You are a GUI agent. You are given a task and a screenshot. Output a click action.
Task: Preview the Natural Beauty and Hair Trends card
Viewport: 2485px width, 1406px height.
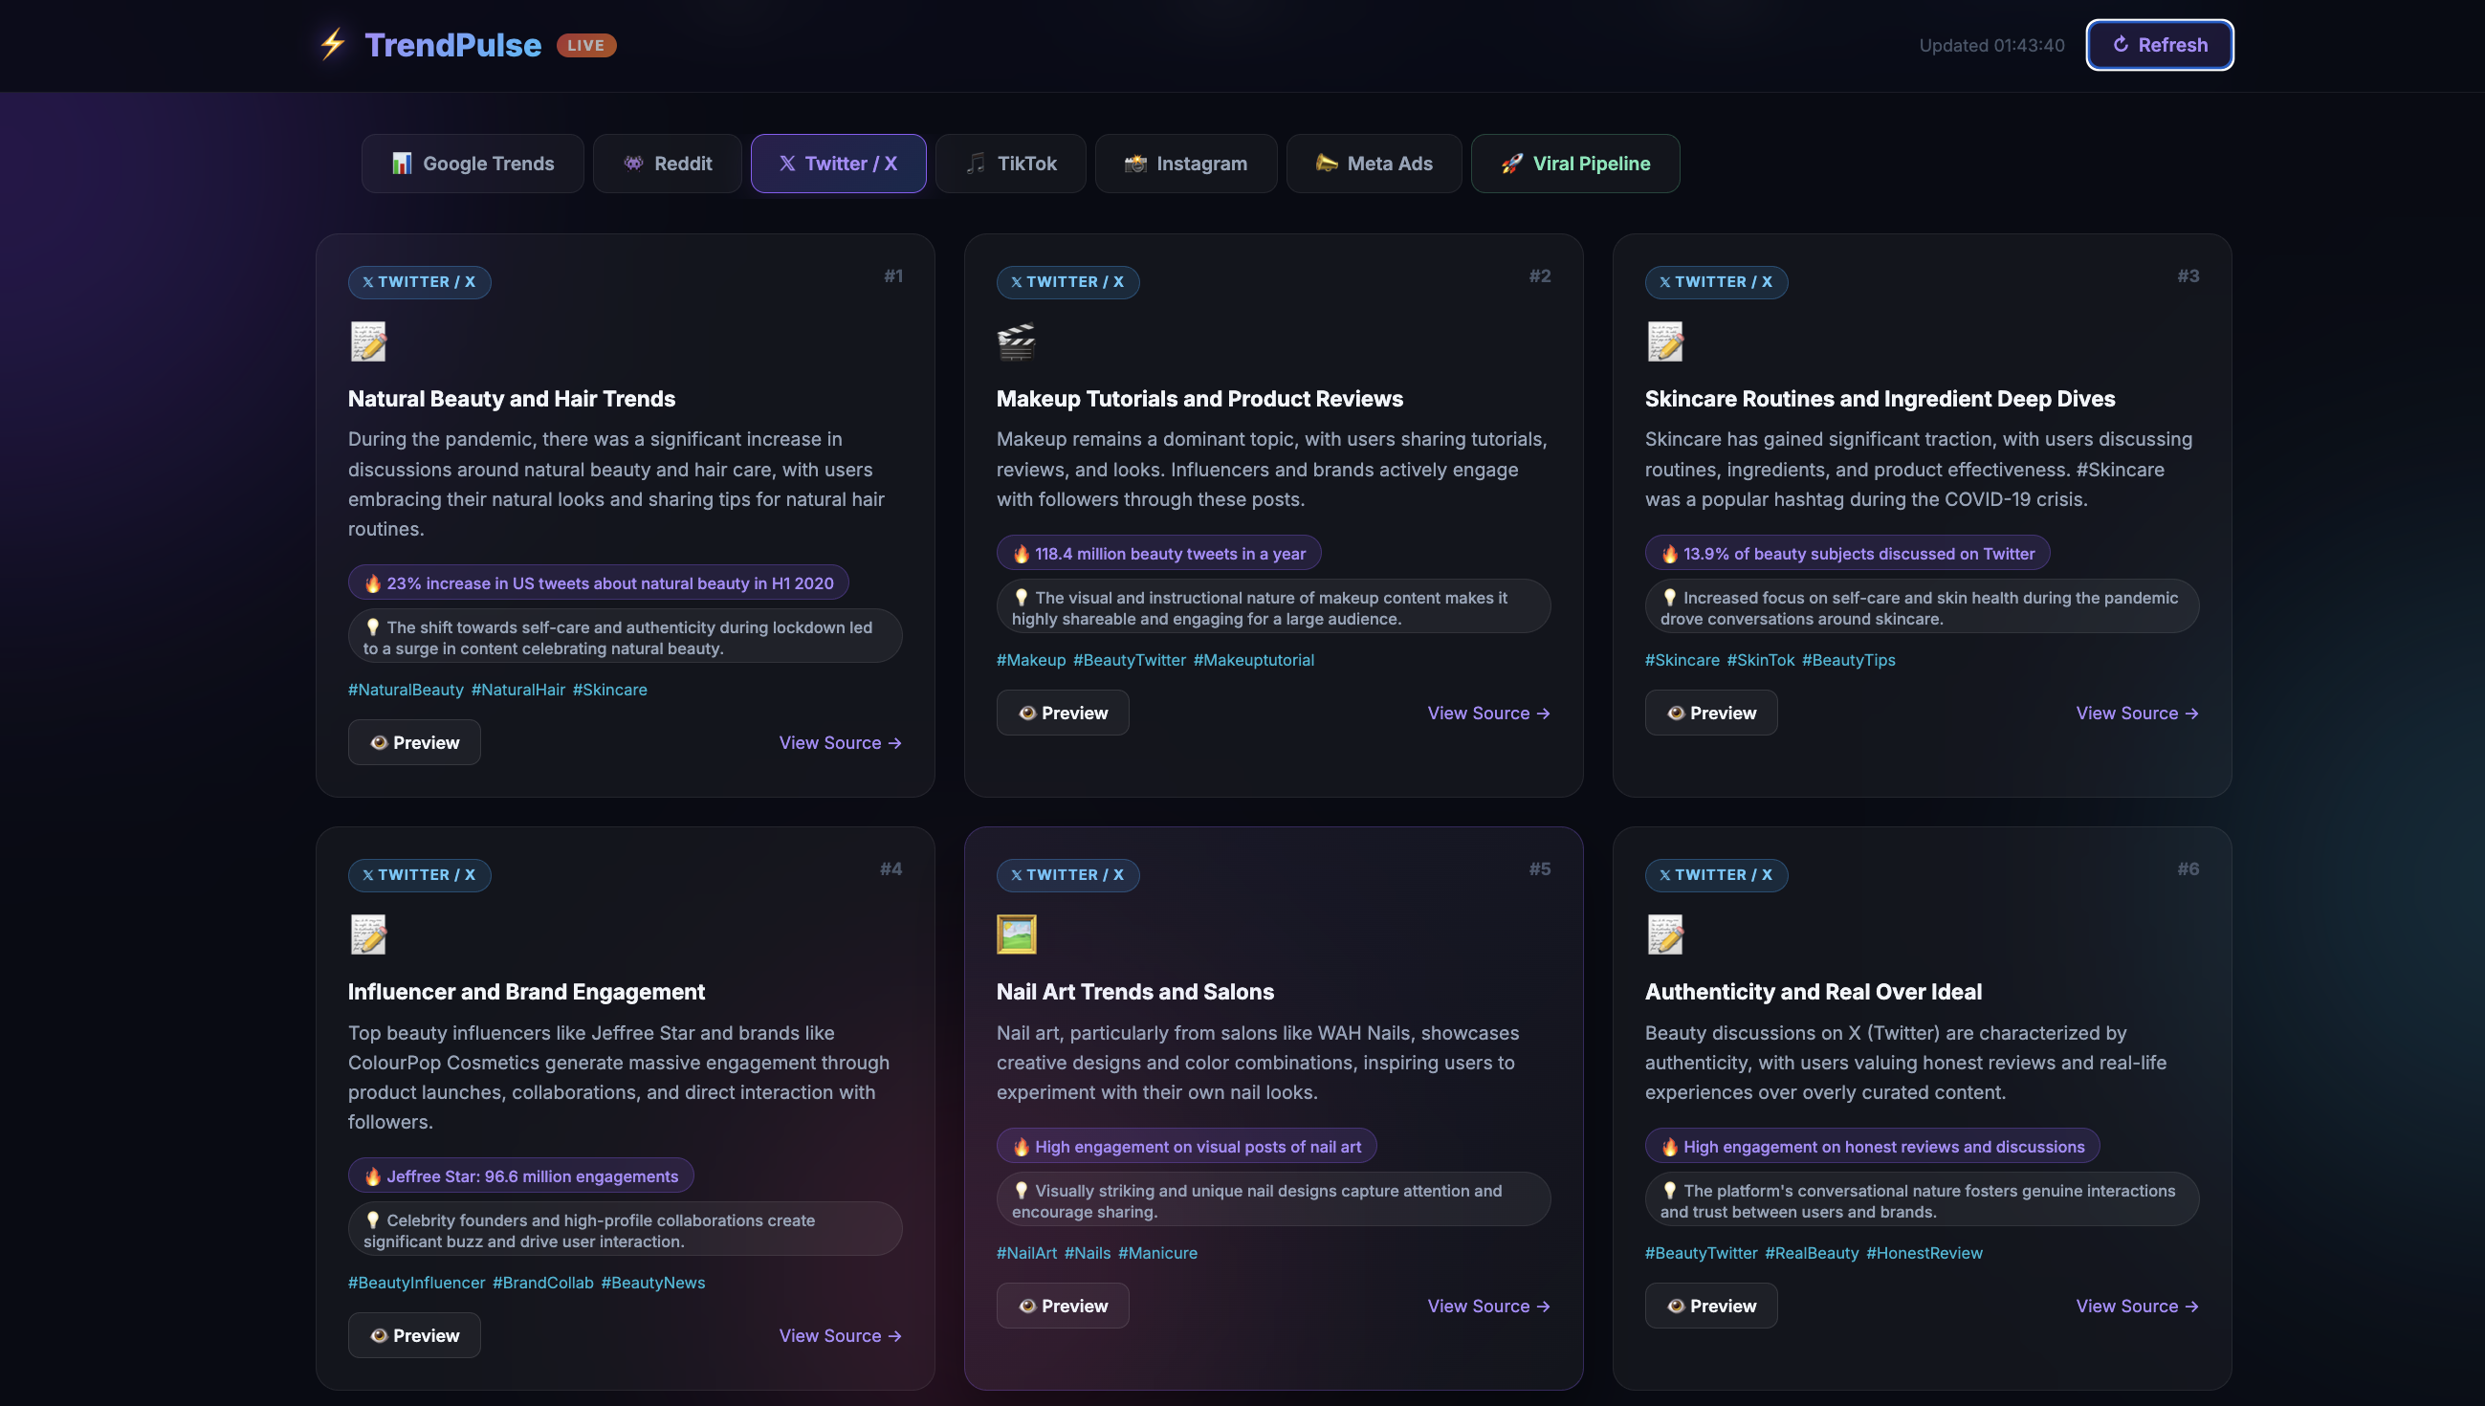click(414, 742)
